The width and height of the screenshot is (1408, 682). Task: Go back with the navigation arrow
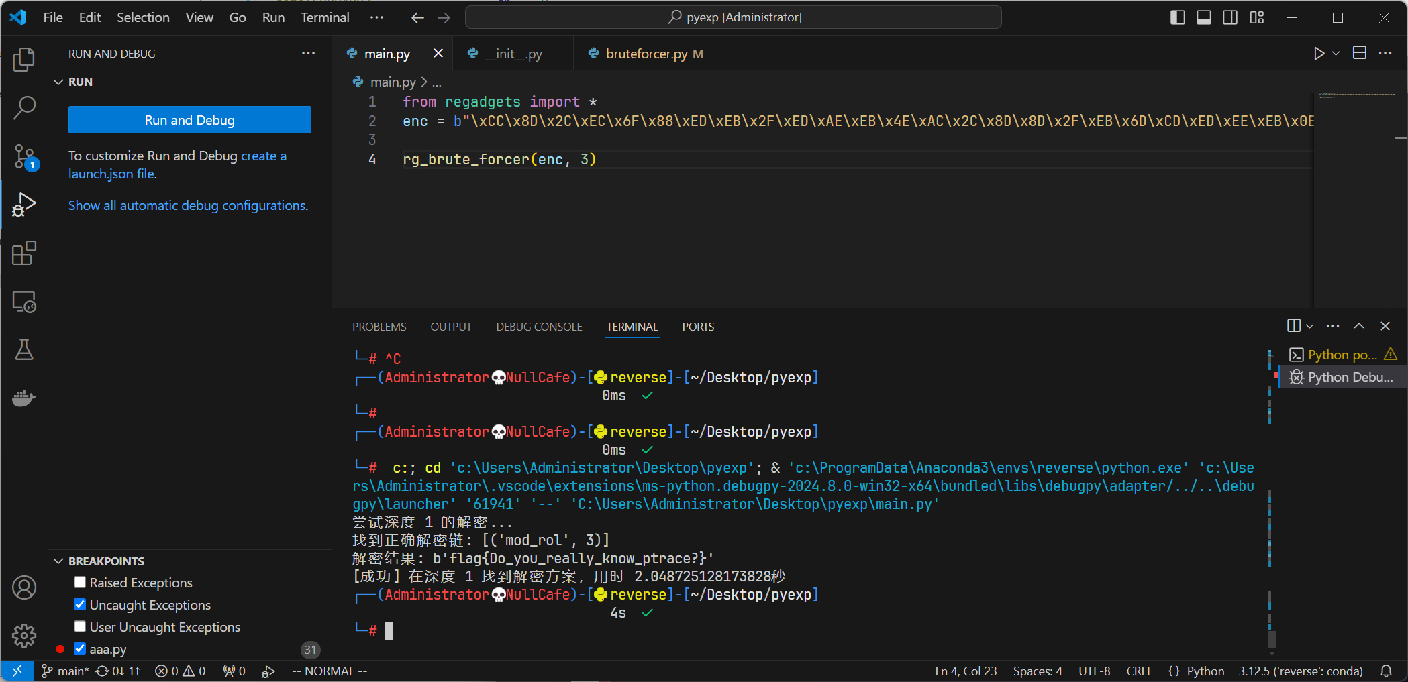click(x=417, y=17)
